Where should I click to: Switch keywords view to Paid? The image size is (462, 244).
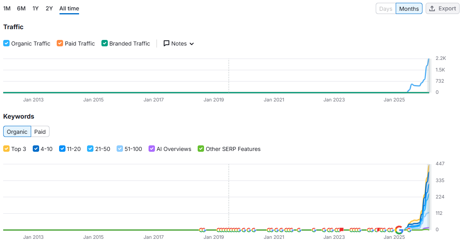coord(40,131)
